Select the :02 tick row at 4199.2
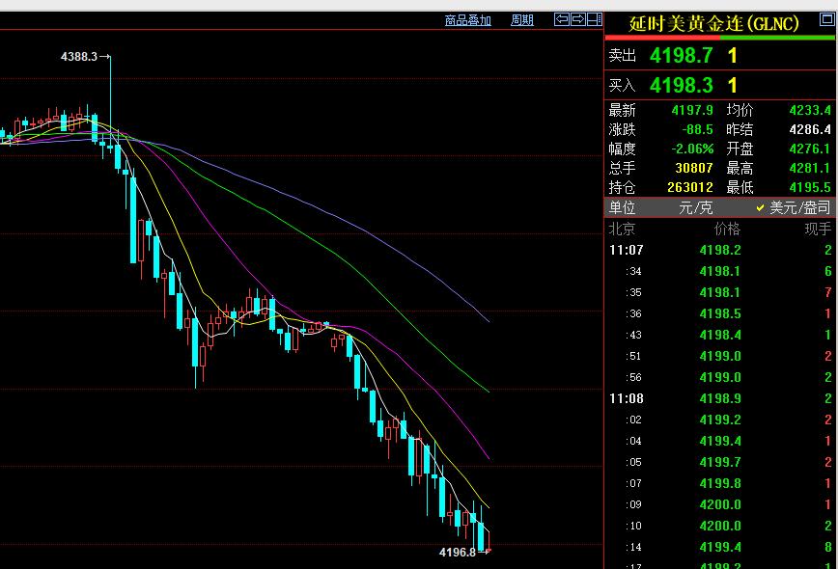This screenshot has height=569, width=838. point(720,420)
